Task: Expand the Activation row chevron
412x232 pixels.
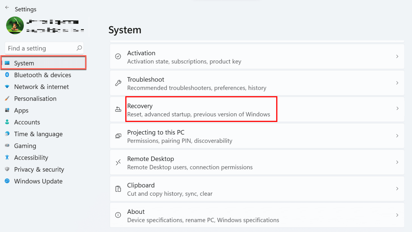Action: (397, 57)
